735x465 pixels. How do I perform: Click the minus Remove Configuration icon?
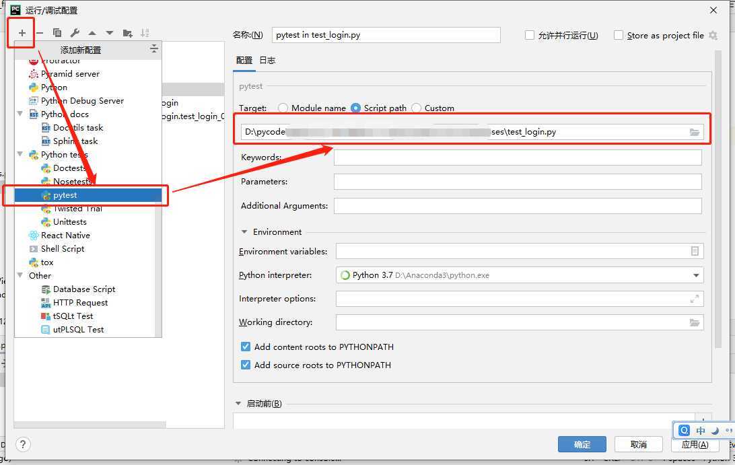point(39,33)
